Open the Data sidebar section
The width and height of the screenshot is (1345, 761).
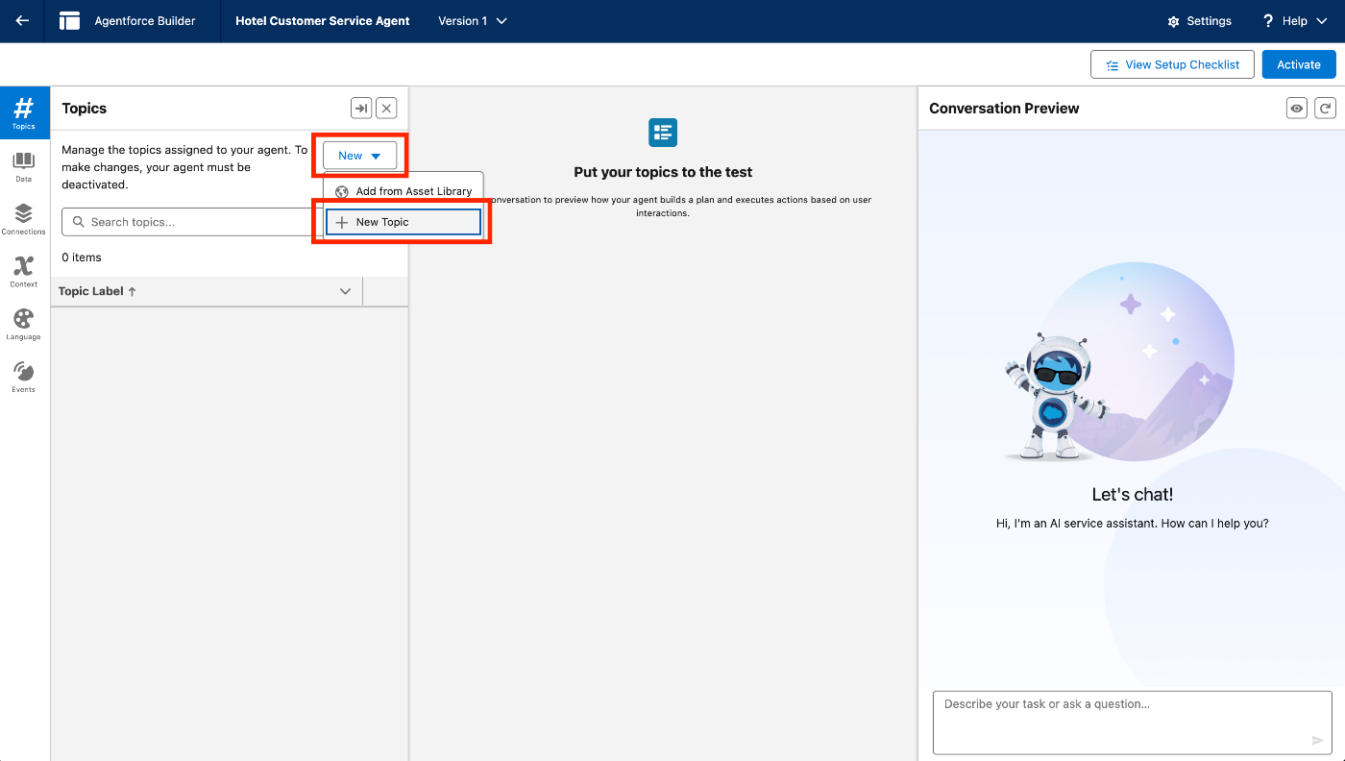coord(24,167)
